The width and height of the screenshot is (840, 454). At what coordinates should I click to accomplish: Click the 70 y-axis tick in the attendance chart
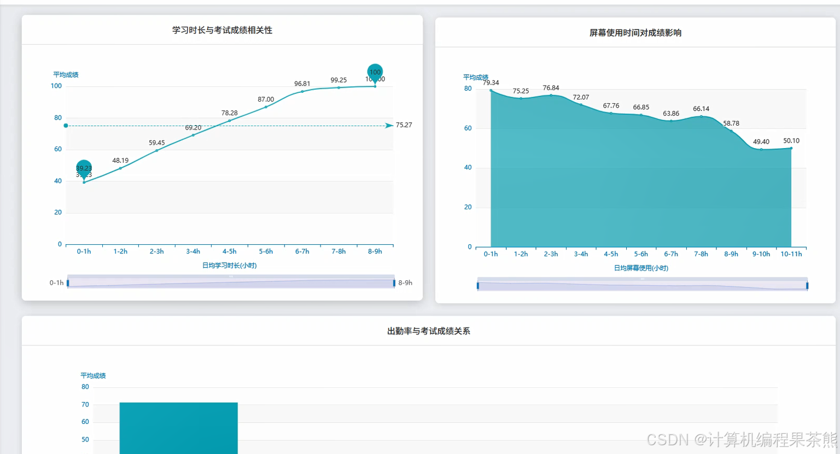click(85, 405)
